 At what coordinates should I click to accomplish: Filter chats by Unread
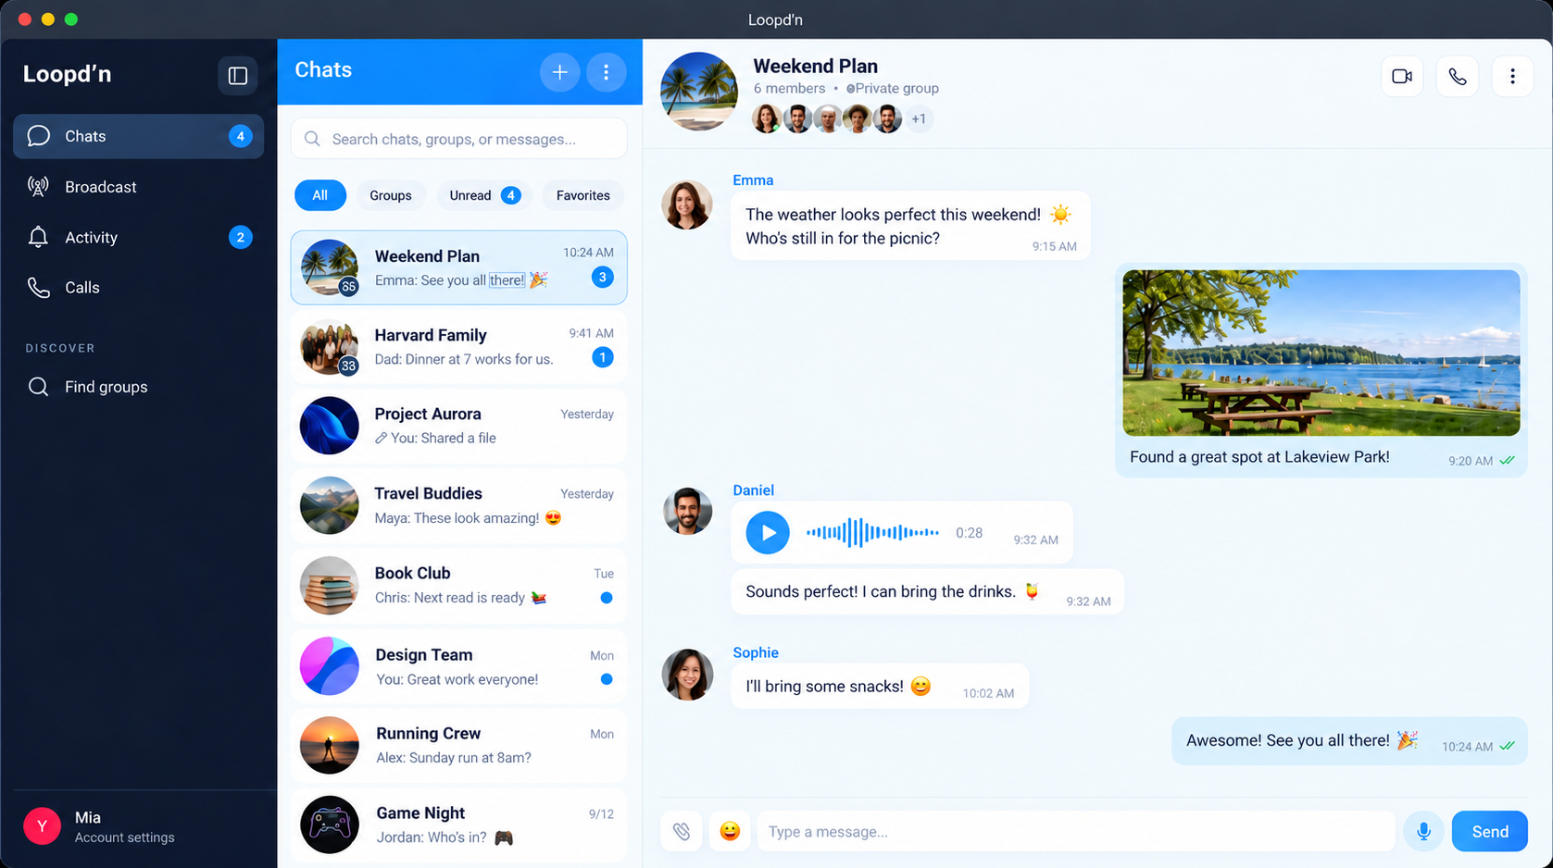(484, 195)
